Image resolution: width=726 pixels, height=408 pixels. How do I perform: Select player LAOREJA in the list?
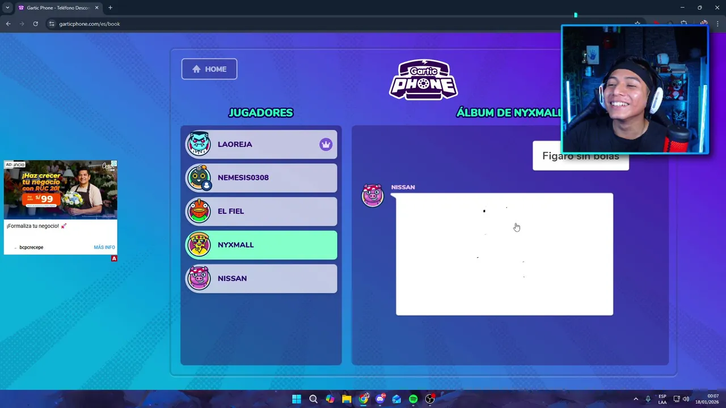pos(261,144)
